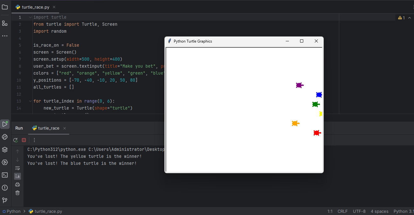Toggle scroll to end in run console

[18, 176]
